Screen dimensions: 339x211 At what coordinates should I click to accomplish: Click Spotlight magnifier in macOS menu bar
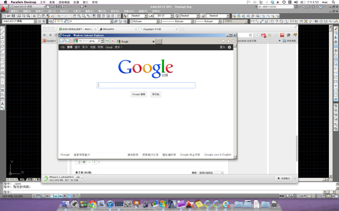(334, 2)
